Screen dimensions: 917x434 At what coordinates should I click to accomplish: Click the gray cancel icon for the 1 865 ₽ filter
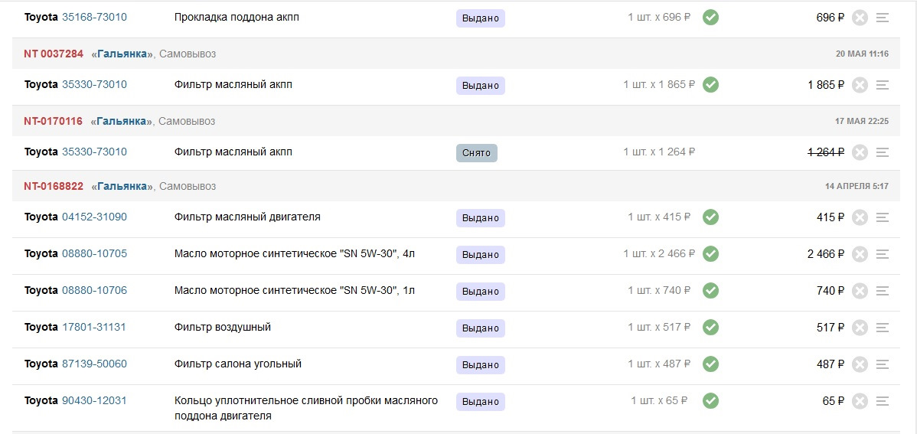[x=859, y=86]
